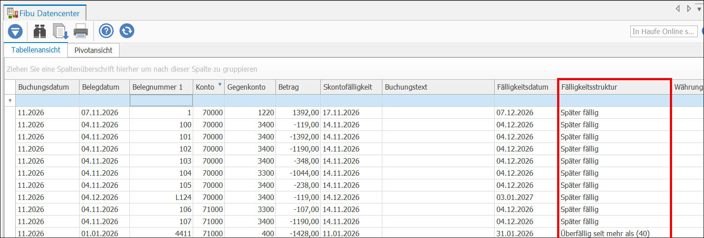Click the group-by panel hint text area
Image resolution: width=704 pixels, height=238 pixels.
(x=132, y=69)
